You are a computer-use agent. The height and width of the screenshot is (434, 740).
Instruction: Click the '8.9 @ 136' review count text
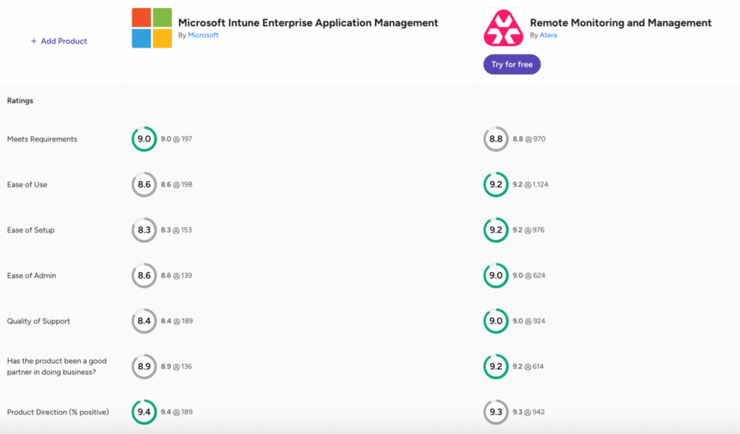point(176,367)
